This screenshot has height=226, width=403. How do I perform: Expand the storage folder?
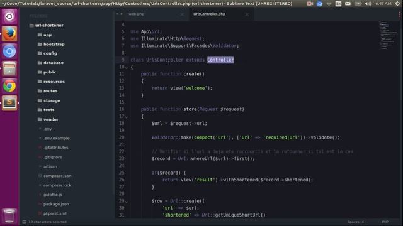tap(48, 100)
